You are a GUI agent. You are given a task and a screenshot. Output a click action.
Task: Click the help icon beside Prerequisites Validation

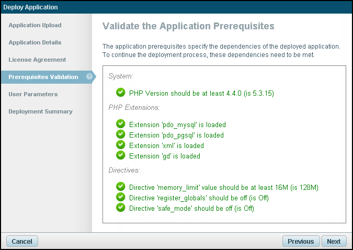[x=89, y=77]
